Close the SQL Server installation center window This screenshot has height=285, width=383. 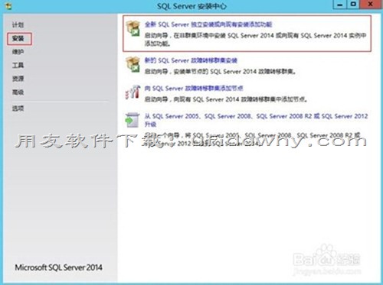[371, 5]
